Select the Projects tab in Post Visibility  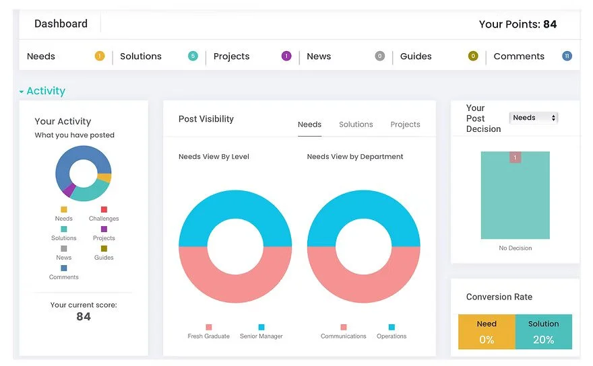[405, 124]
